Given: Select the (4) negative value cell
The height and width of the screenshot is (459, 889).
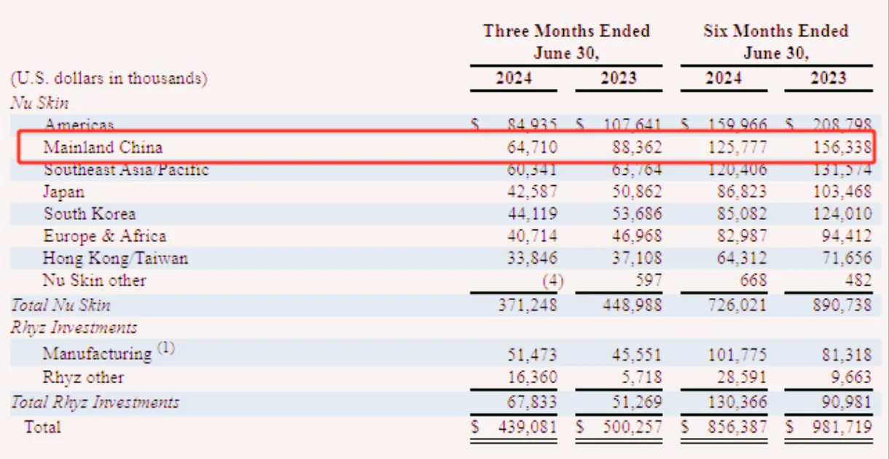Looking at the screenshot, I should (x=552, y=281).
